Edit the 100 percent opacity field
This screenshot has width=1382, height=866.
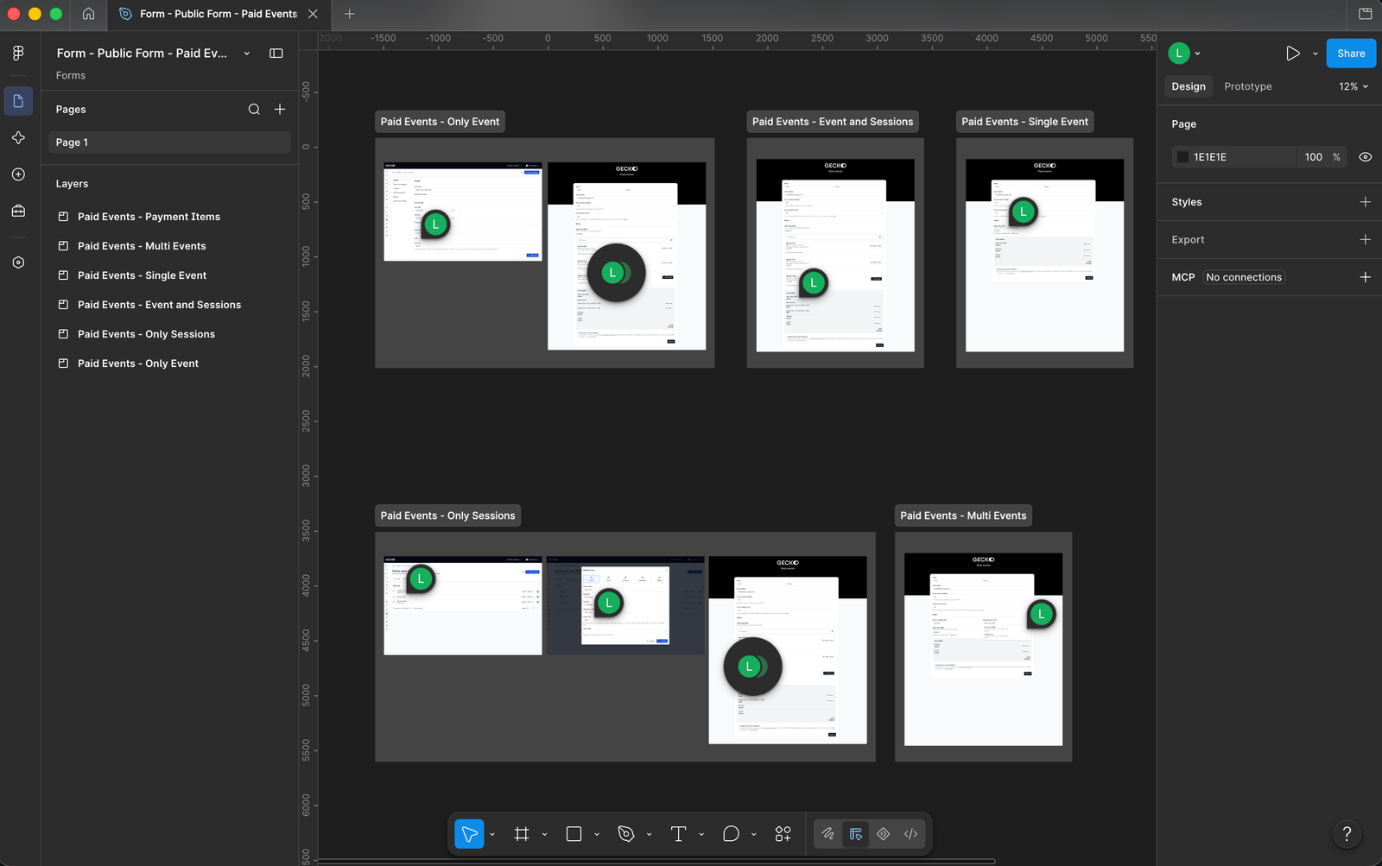[1314, 157]
